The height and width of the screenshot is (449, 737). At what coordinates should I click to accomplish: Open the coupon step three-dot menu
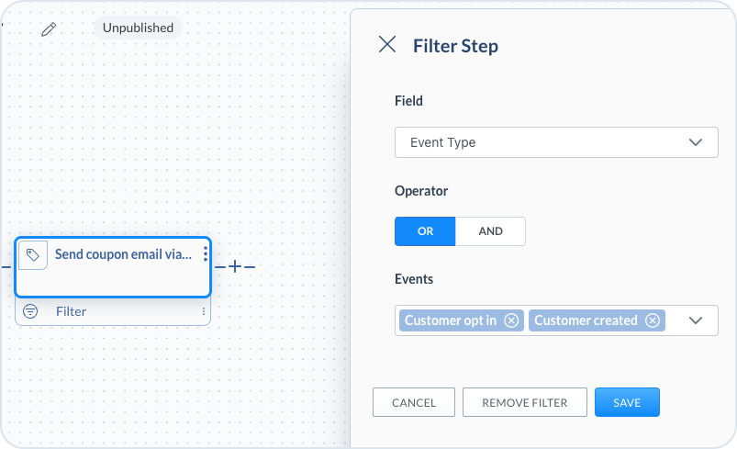pos(205,254)
